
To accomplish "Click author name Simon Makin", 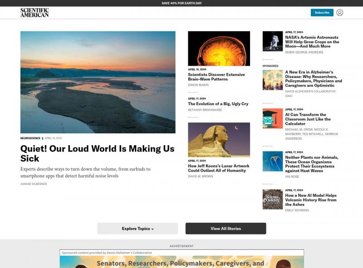I will pos(198,85).
